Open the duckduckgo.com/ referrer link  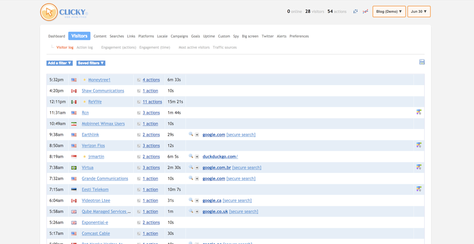220,157
